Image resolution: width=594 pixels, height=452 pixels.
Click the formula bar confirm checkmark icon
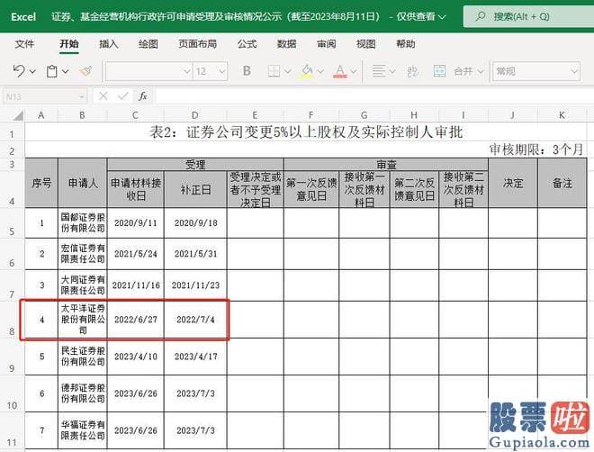point(122,96)
